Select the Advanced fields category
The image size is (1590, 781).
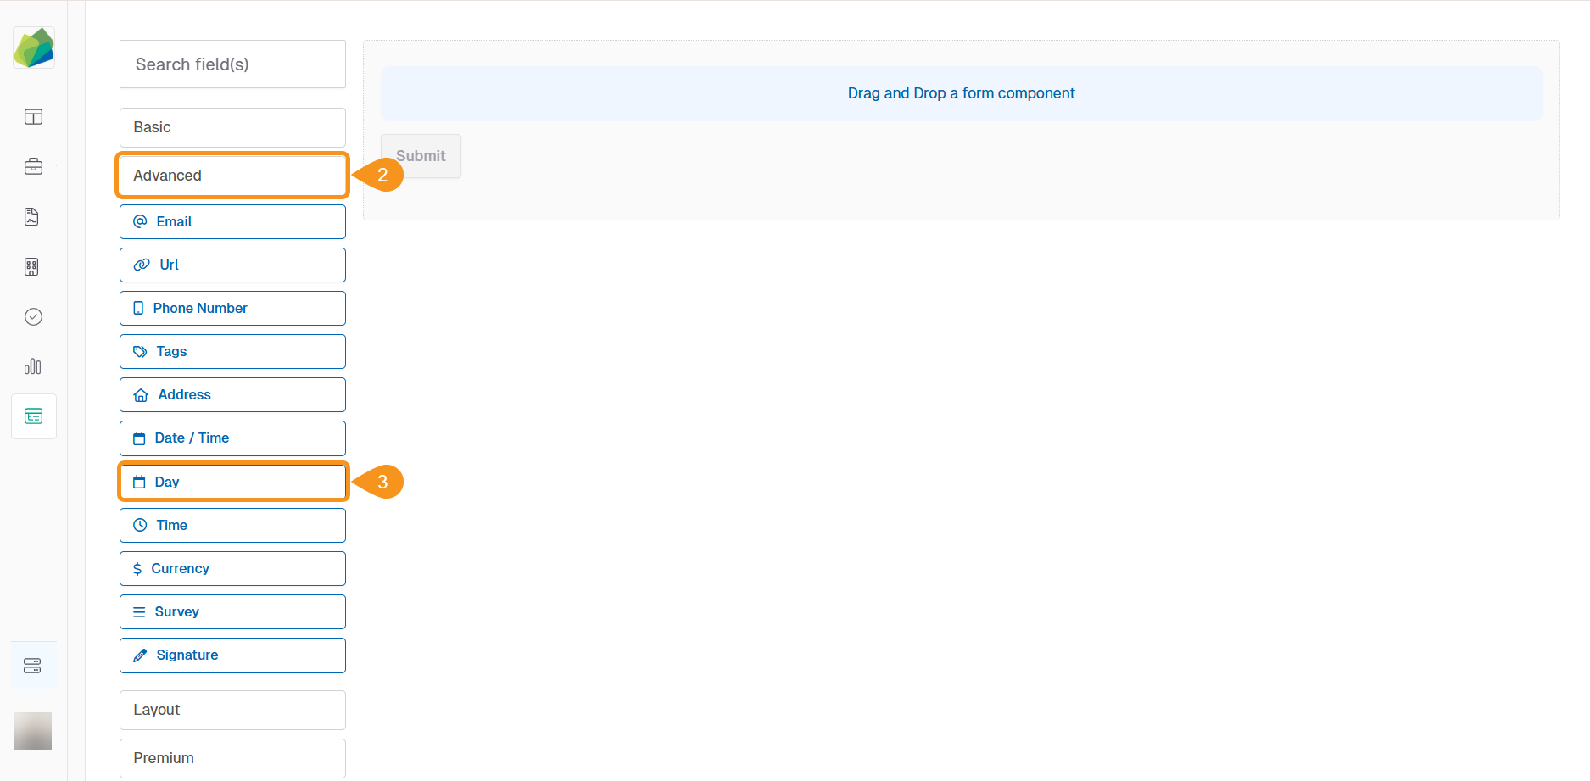[x=232, y=176]
